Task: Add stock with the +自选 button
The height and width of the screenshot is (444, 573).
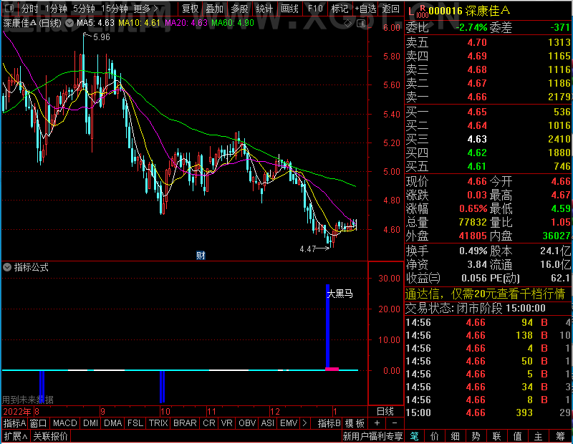Action: click(x=365, y=9)
